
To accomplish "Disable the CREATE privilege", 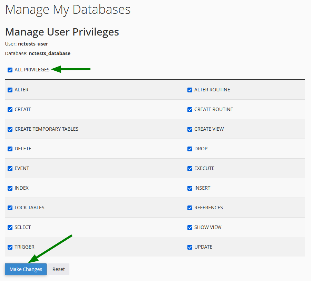I will pos(10,109).
